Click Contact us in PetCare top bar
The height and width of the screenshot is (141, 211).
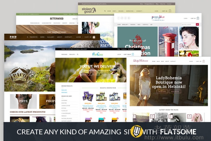[124, 49]
